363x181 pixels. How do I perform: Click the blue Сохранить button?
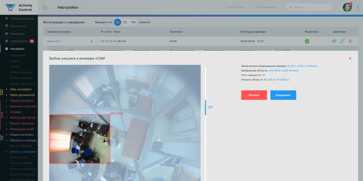(x=283, y=95)
